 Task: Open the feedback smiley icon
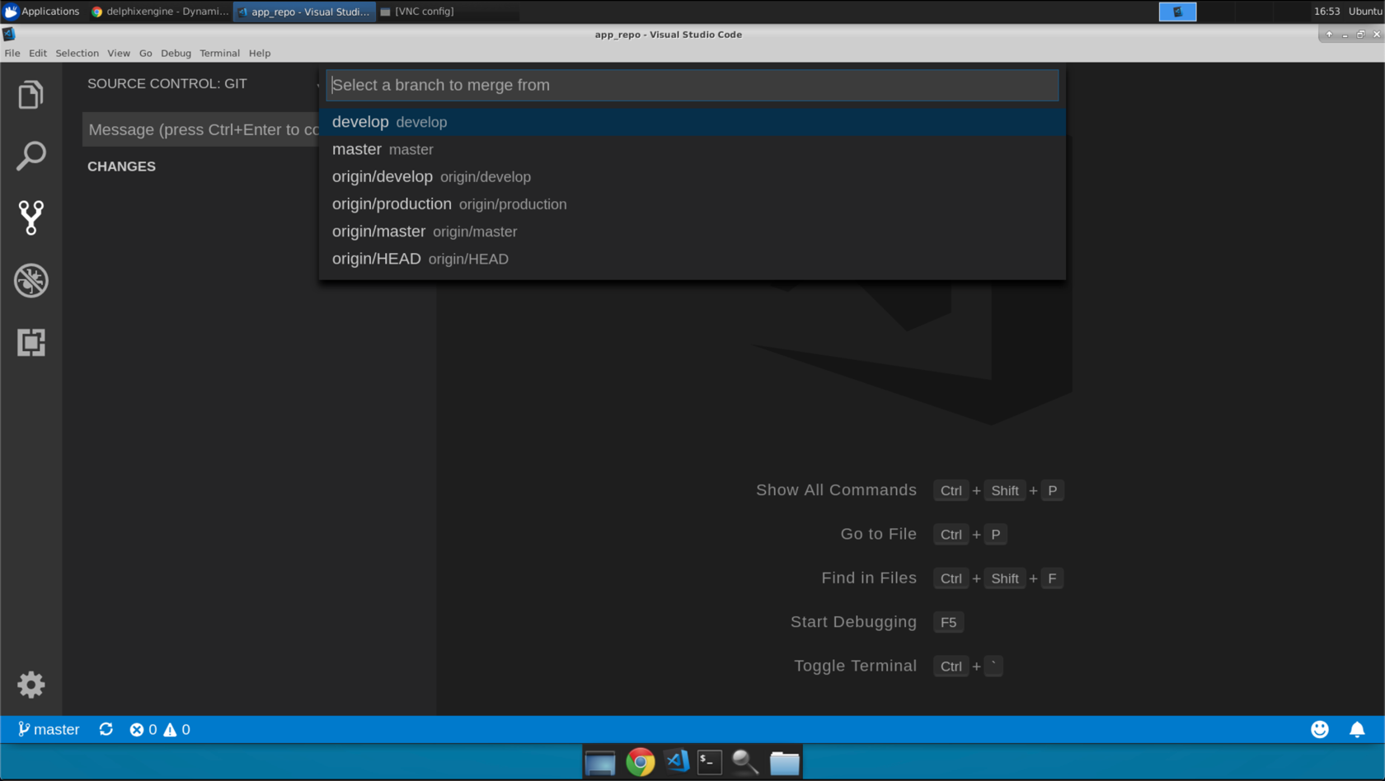pos(1320,729)
